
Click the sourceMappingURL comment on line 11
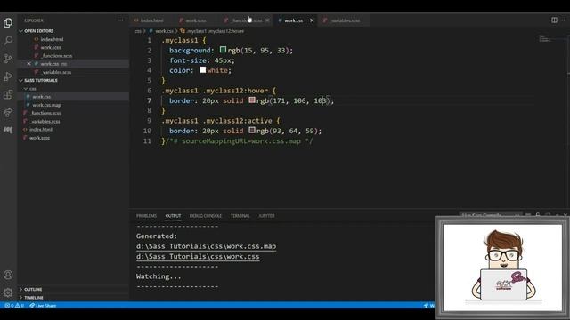point(240,140)
